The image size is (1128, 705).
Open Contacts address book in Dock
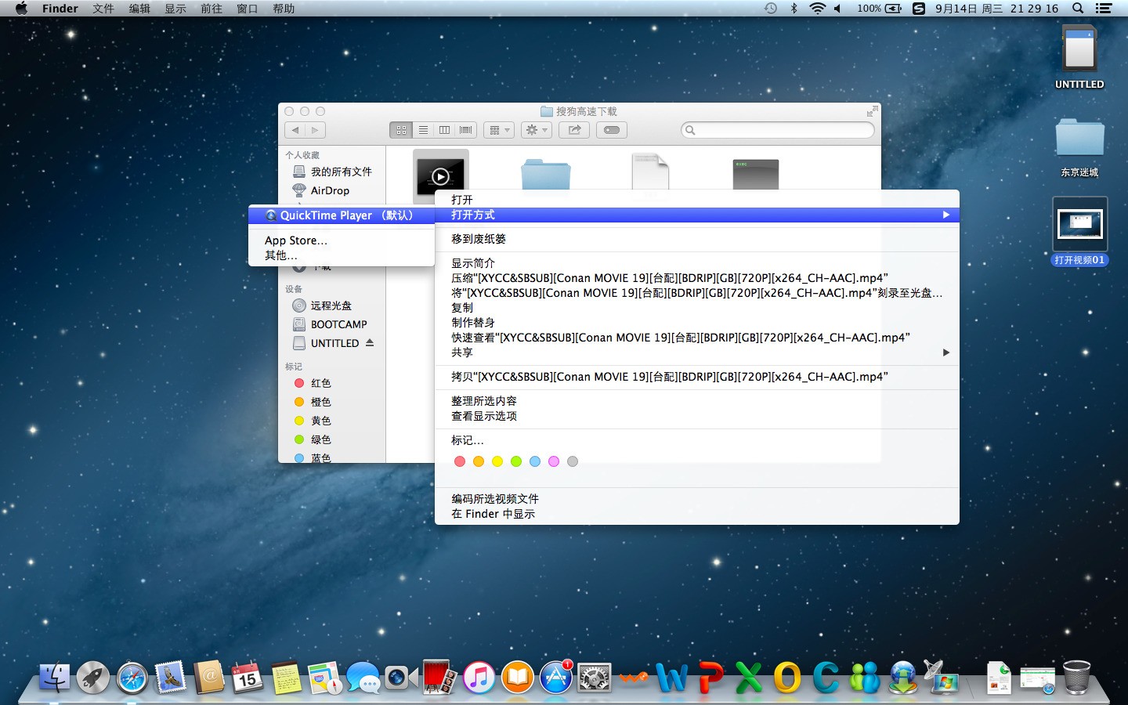209,678
